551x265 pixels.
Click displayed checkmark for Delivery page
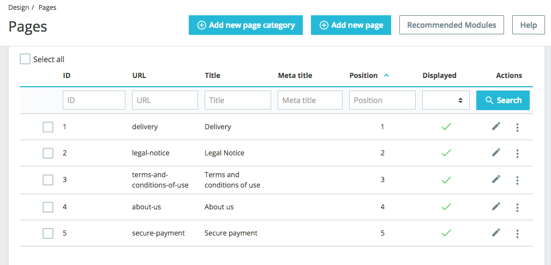(x=446, y=127)
